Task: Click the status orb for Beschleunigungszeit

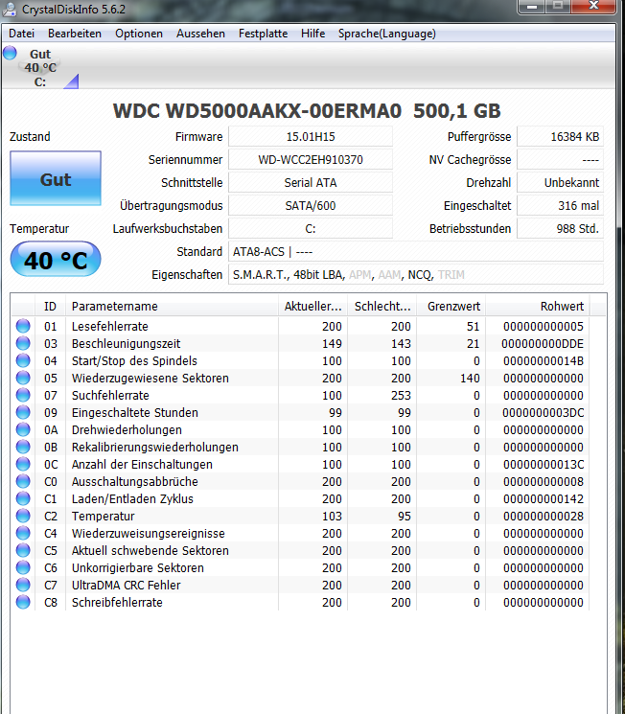Action: click(x=23, y=343)
